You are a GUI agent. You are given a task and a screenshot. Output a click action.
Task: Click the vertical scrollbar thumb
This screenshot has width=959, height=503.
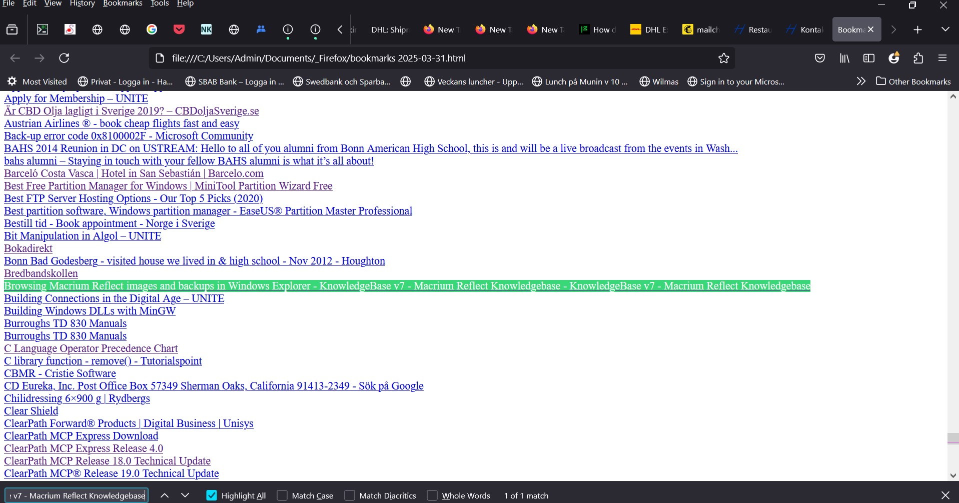(953, 438)
